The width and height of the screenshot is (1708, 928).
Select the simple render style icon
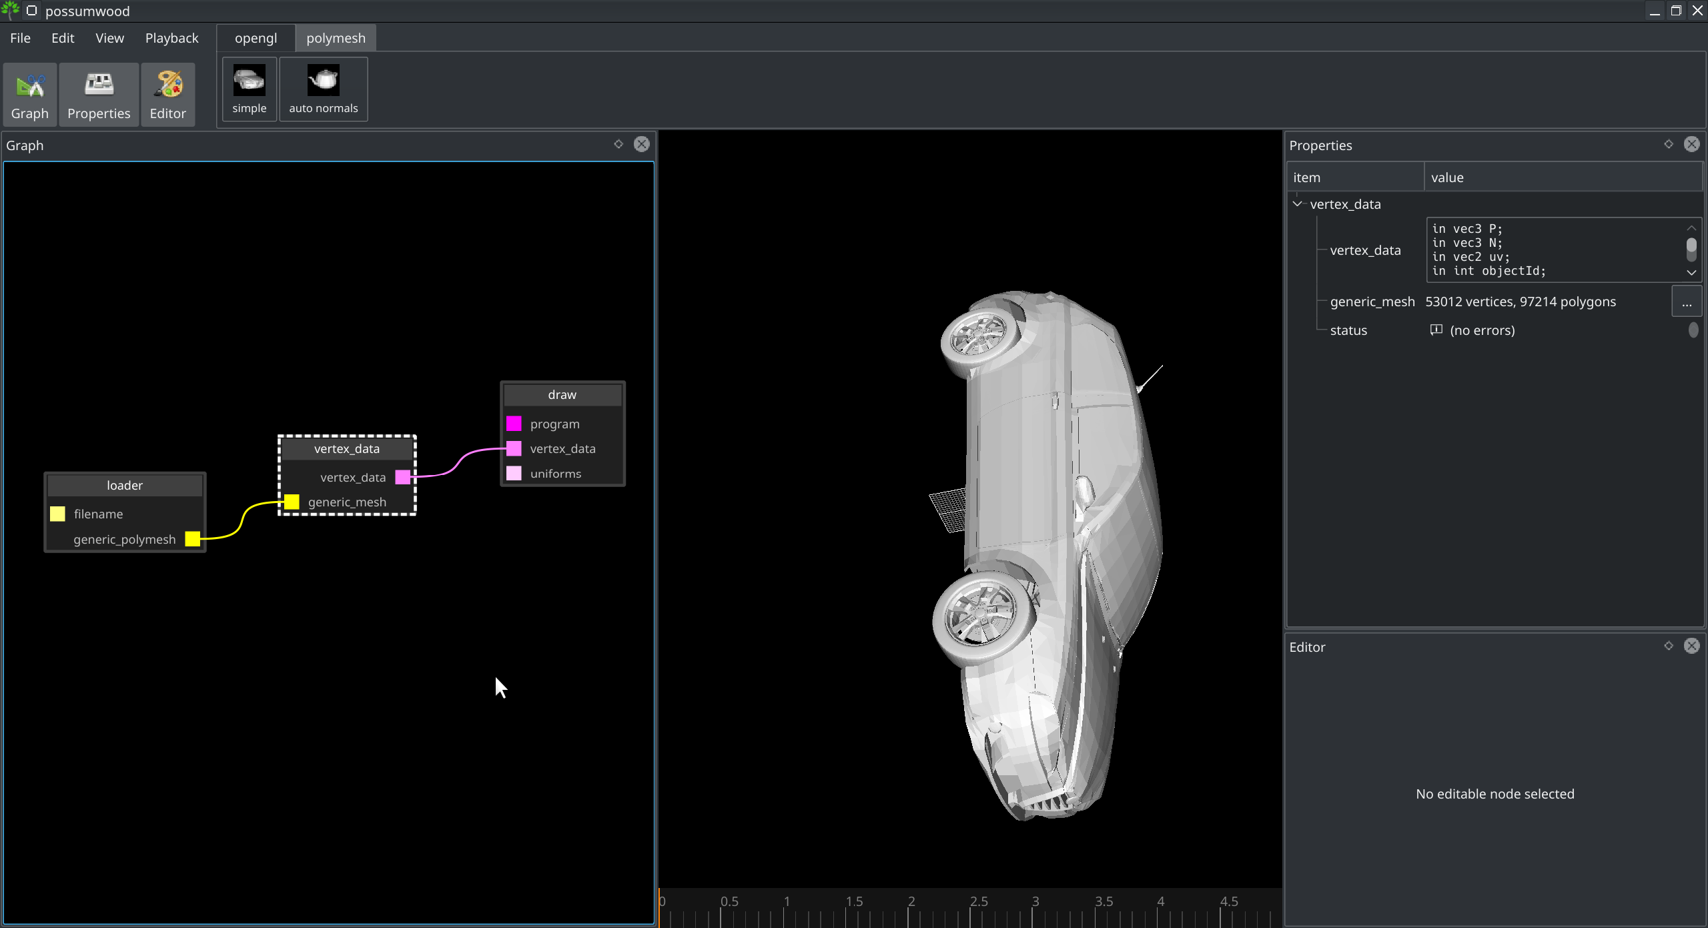pos(249,90)
